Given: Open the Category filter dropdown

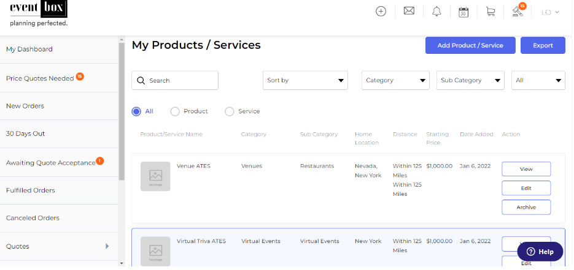Looking at the screenshot, I should pos(395,80).
